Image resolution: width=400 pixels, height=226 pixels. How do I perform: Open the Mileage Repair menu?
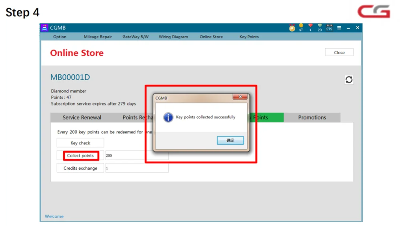coord(98,37)
